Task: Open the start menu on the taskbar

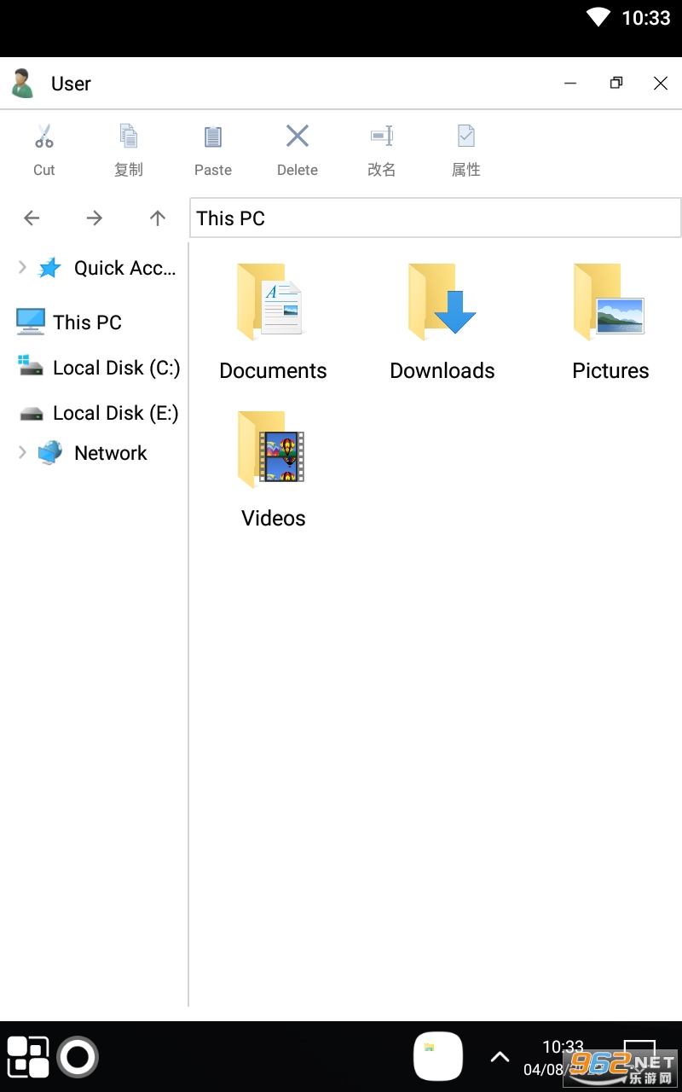Action: click(28, 1057)
